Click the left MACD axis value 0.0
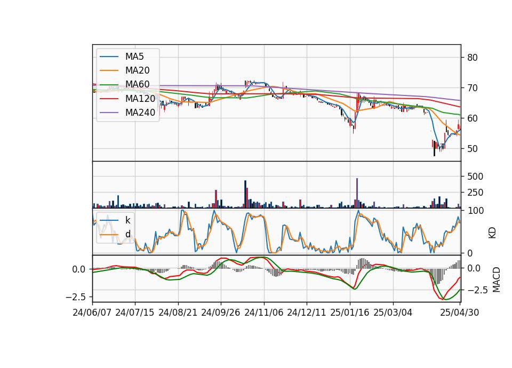The height and width of the screenshot is (368, 512). click(x=79, y=269)
